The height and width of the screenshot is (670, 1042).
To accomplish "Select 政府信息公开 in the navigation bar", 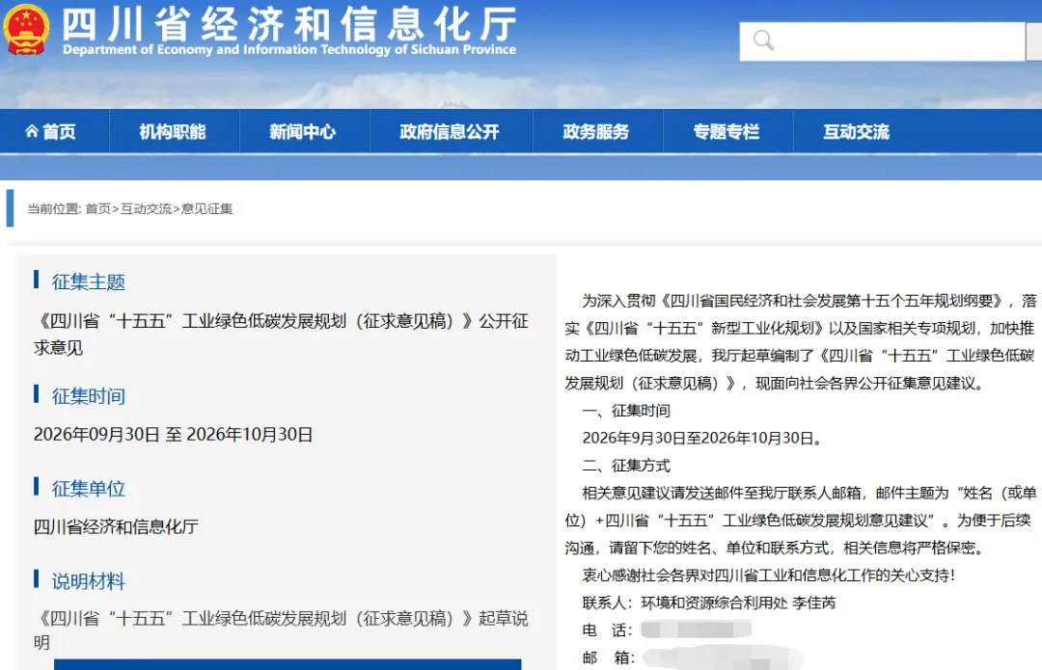I will (450, 131).
